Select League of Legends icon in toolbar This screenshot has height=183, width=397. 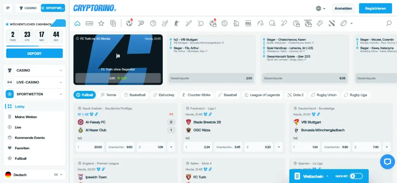click(236, 23)
